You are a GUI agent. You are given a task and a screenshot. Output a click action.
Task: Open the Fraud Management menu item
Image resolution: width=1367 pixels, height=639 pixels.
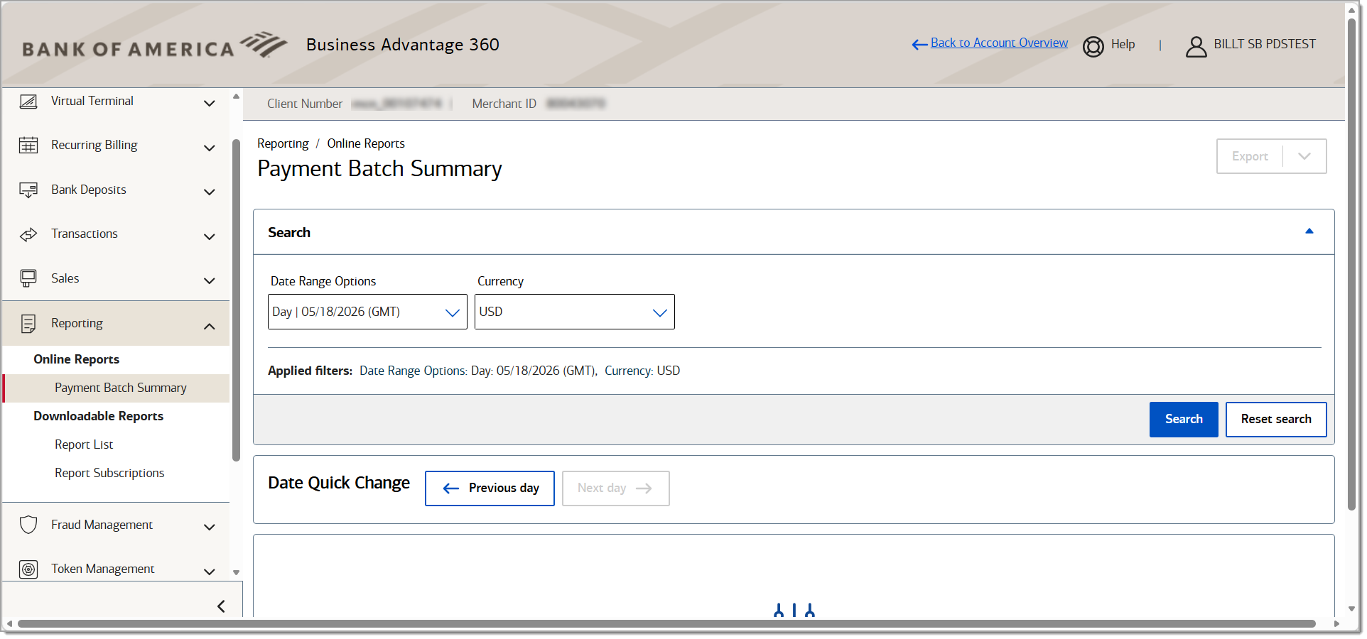102,525
